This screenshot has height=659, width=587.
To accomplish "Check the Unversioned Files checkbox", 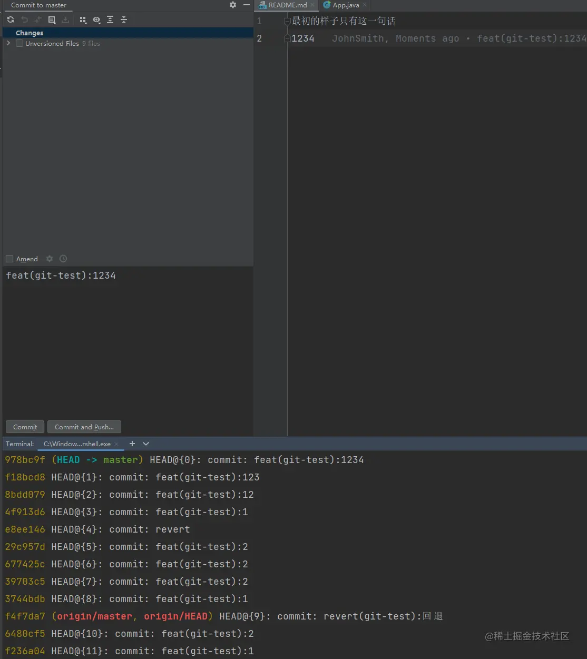I will [19, 43].
